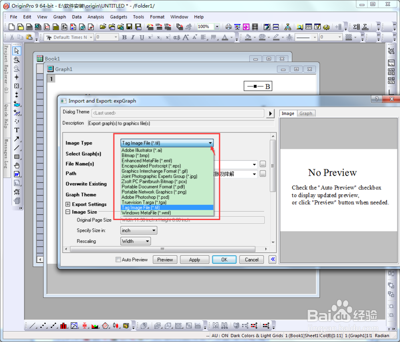Switch to the Graph preview tab
Image resolution: width=400 pixels, height=342 pixels.
click(306, 114)
